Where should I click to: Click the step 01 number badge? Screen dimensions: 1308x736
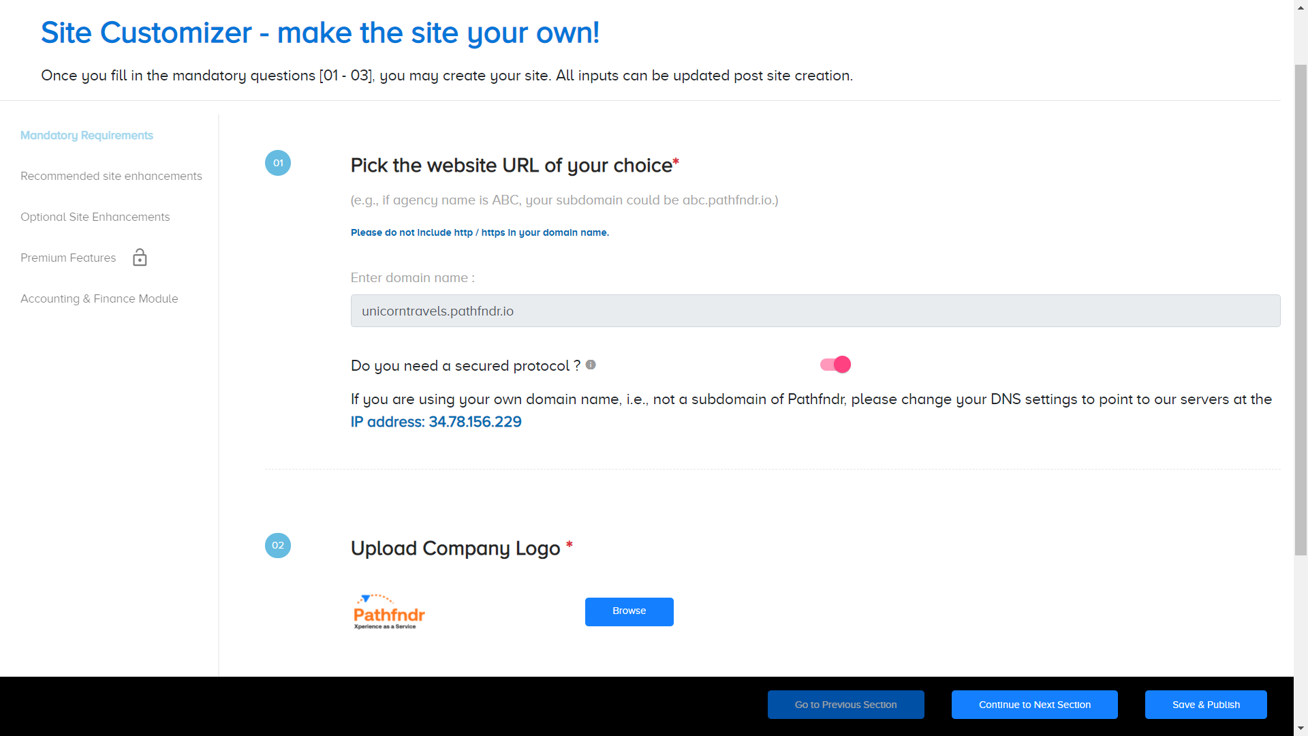(x=278, y=163)
